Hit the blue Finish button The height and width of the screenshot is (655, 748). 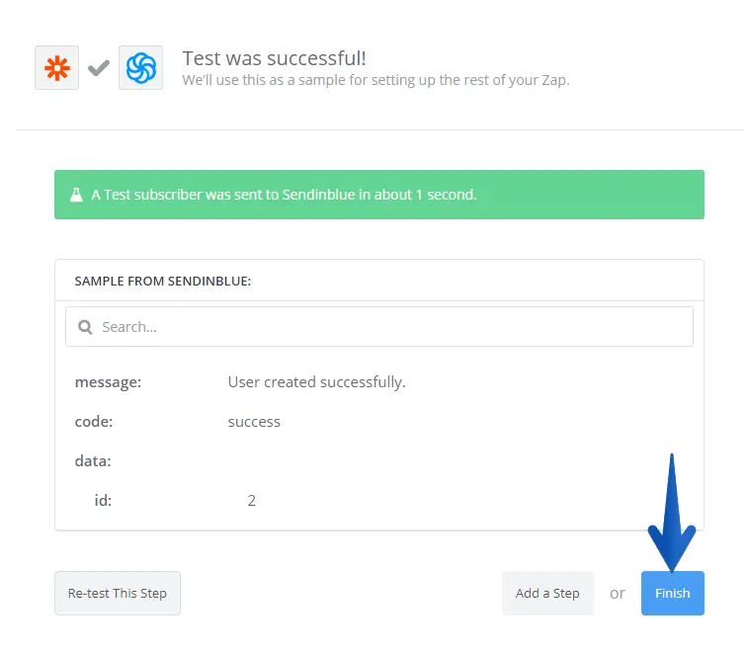click(672, 594)
